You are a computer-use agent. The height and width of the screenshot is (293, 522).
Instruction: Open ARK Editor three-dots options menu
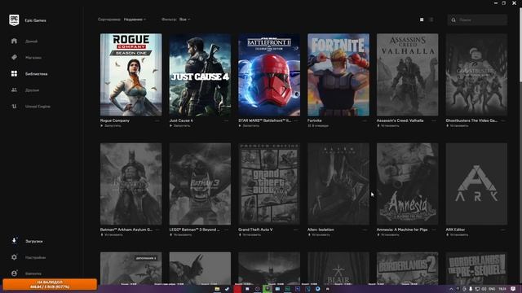coord(503,230)
